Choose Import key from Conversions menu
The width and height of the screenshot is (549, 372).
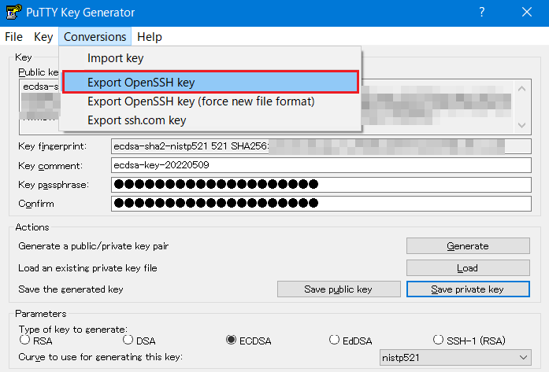pos(115,58)
